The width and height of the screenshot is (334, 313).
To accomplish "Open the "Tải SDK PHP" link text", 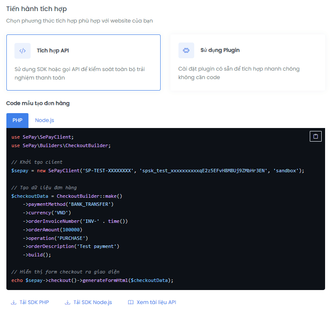I will [x=34, y=302].
